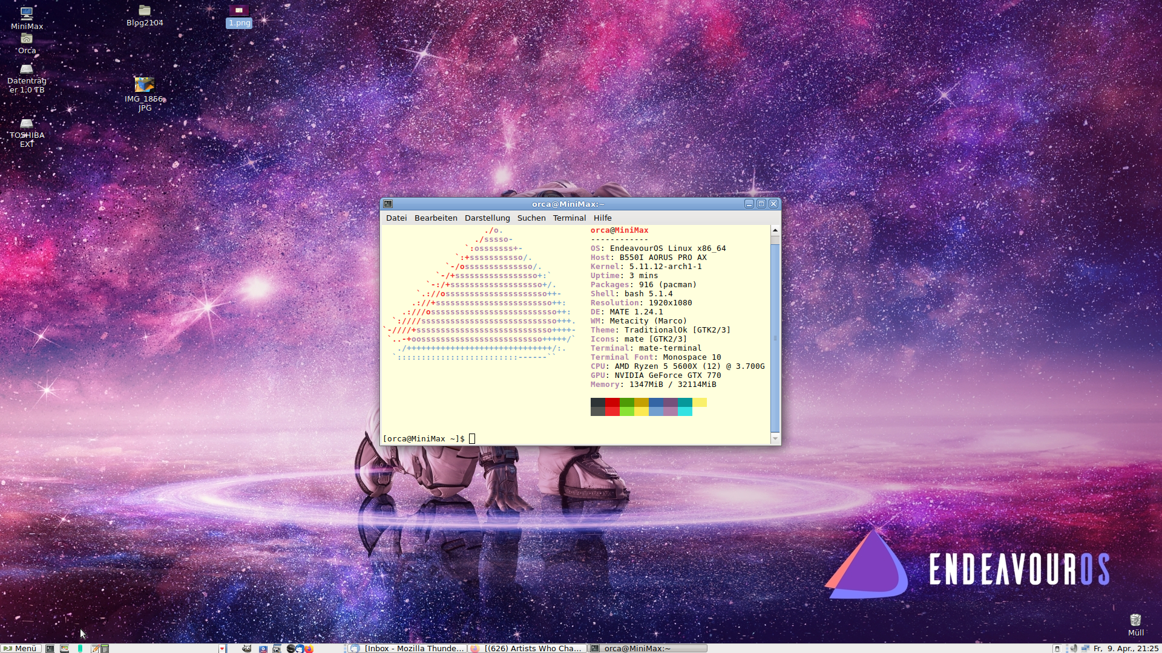Select the Orca home folder desktop icon
The height and width of the screenshot is (653, 1162).
[x=27, y=44]
